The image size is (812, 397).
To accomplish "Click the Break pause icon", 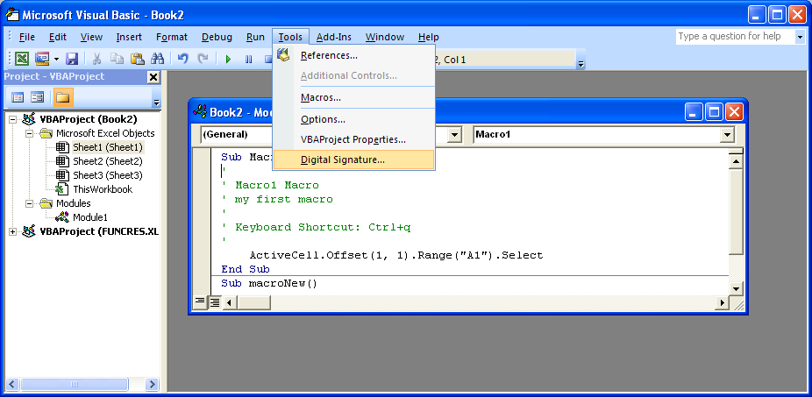I will point(248,59).
